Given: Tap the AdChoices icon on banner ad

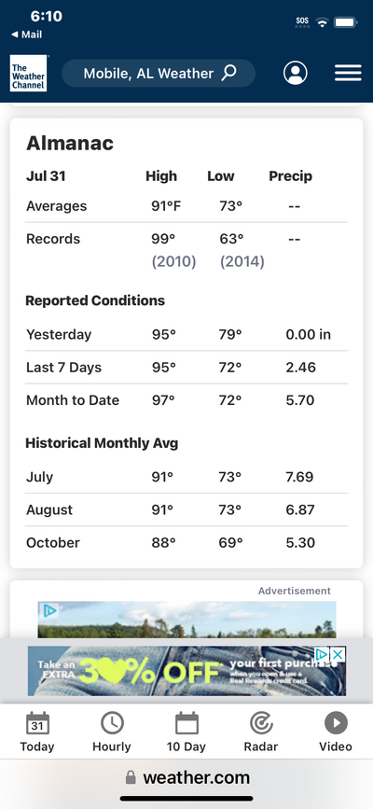Looking at the screenshot, I should [x=323, y=654].
